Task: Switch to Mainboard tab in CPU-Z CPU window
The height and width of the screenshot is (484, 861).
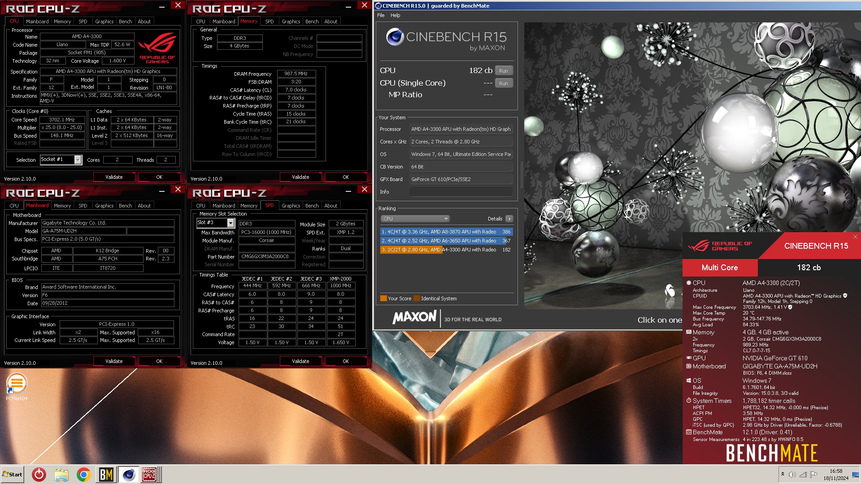Action: (37, 22)
